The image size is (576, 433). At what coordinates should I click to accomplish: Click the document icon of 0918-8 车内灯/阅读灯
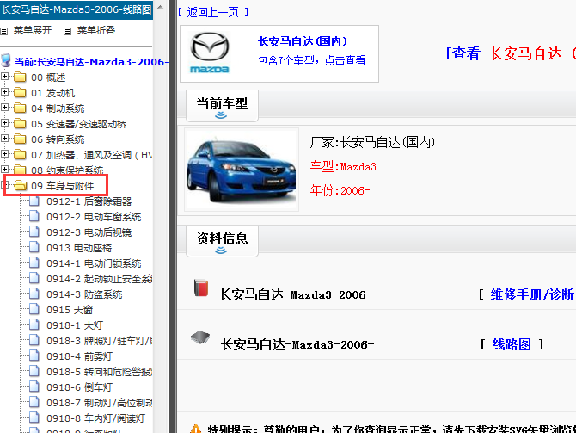coord(34,418)
